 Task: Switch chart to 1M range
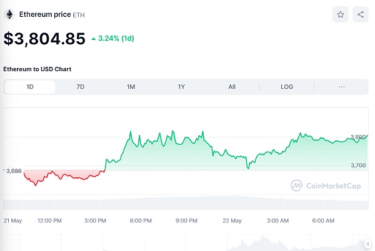click(131, 87)
